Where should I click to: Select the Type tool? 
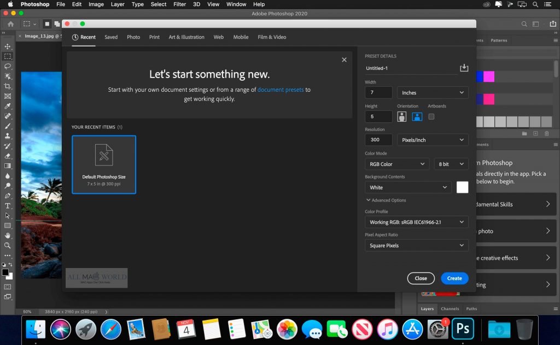tap(8, 206)
